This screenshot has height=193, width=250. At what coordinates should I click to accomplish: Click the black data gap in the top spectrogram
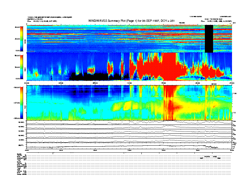point(209,39)
